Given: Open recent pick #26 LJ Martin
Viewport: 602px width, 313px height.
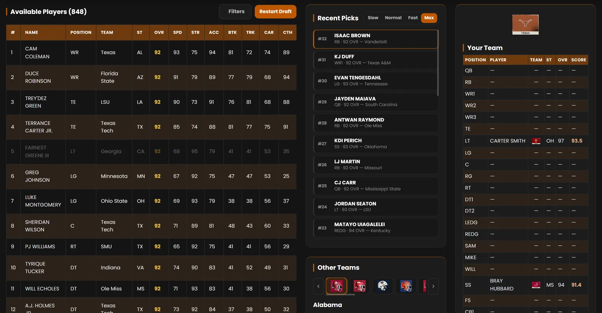Looking at the screenshot, I should [375, 165].
